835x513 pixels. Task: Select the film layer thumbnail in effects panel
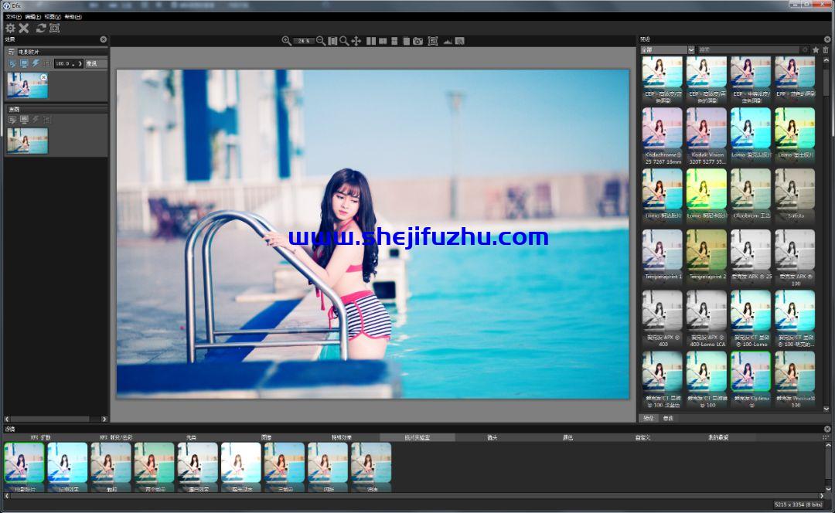pyautogui.click(x=27, y=86)
